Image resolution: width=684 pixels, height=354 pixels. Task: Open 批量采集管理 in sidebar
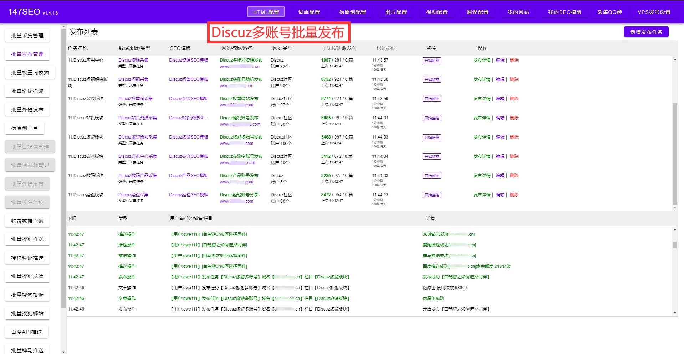click(27, 36)
